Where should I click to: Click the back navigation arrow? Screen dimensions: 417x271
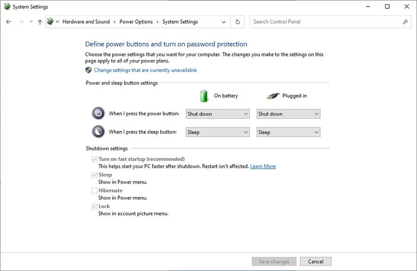(x=8, y=21)
